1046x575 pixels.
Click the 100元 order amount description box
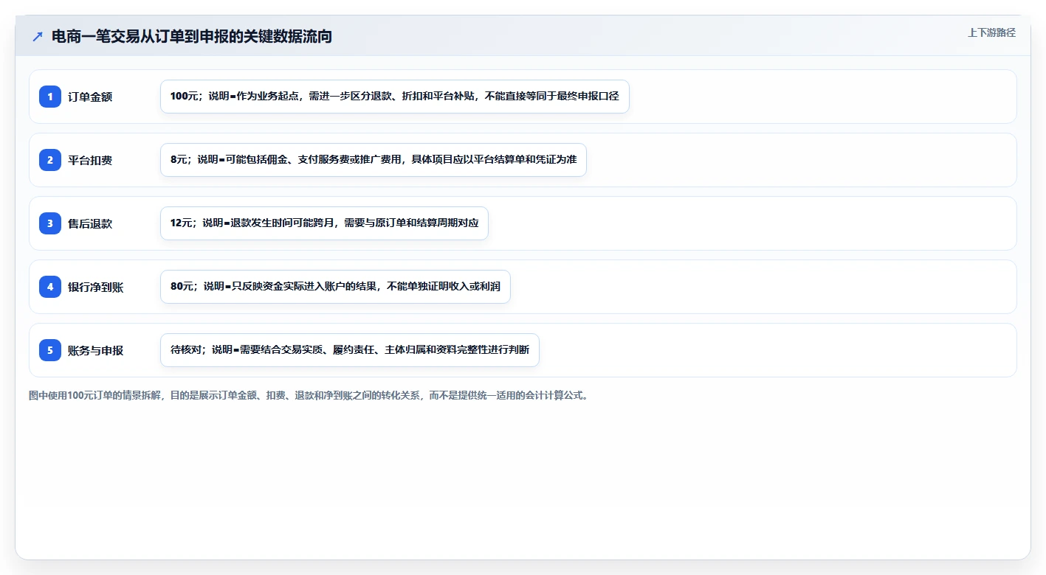(395, 97)
